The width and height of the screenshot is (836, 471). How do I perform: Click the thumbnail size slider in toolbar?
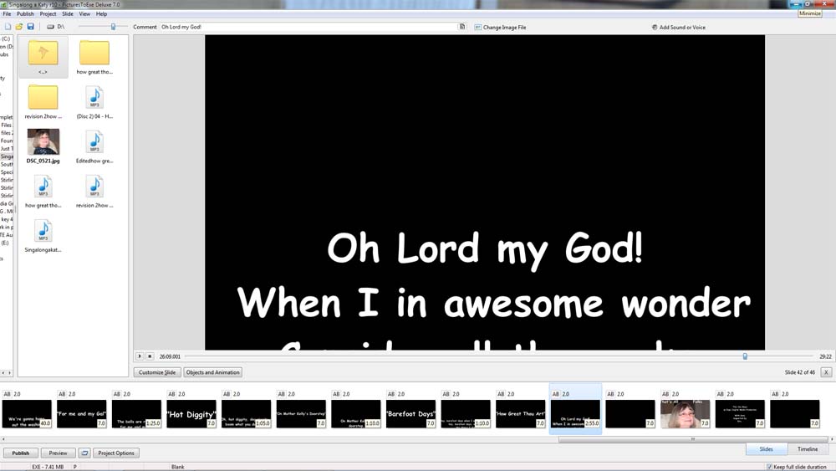pyautogui.click(x=113, y=27)
